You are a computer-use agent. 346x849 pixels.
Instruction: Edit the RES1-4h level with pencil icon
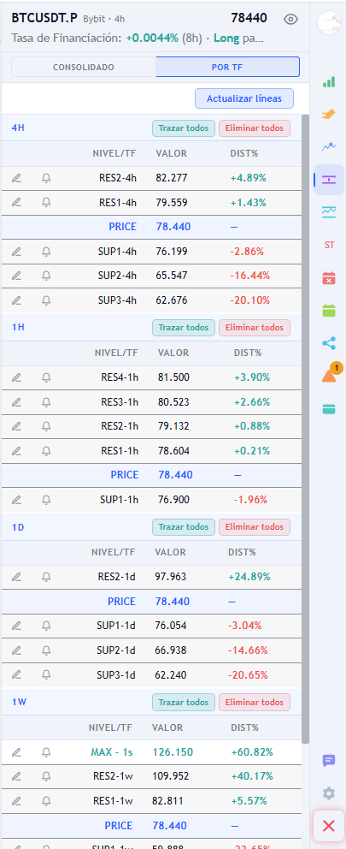17,203
